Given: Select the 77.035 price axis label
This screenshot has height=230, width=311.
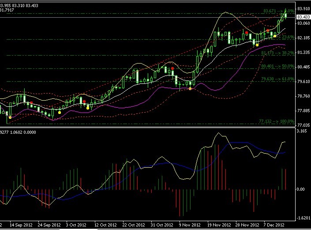Looking at the screenshot, I should (304, 125).
